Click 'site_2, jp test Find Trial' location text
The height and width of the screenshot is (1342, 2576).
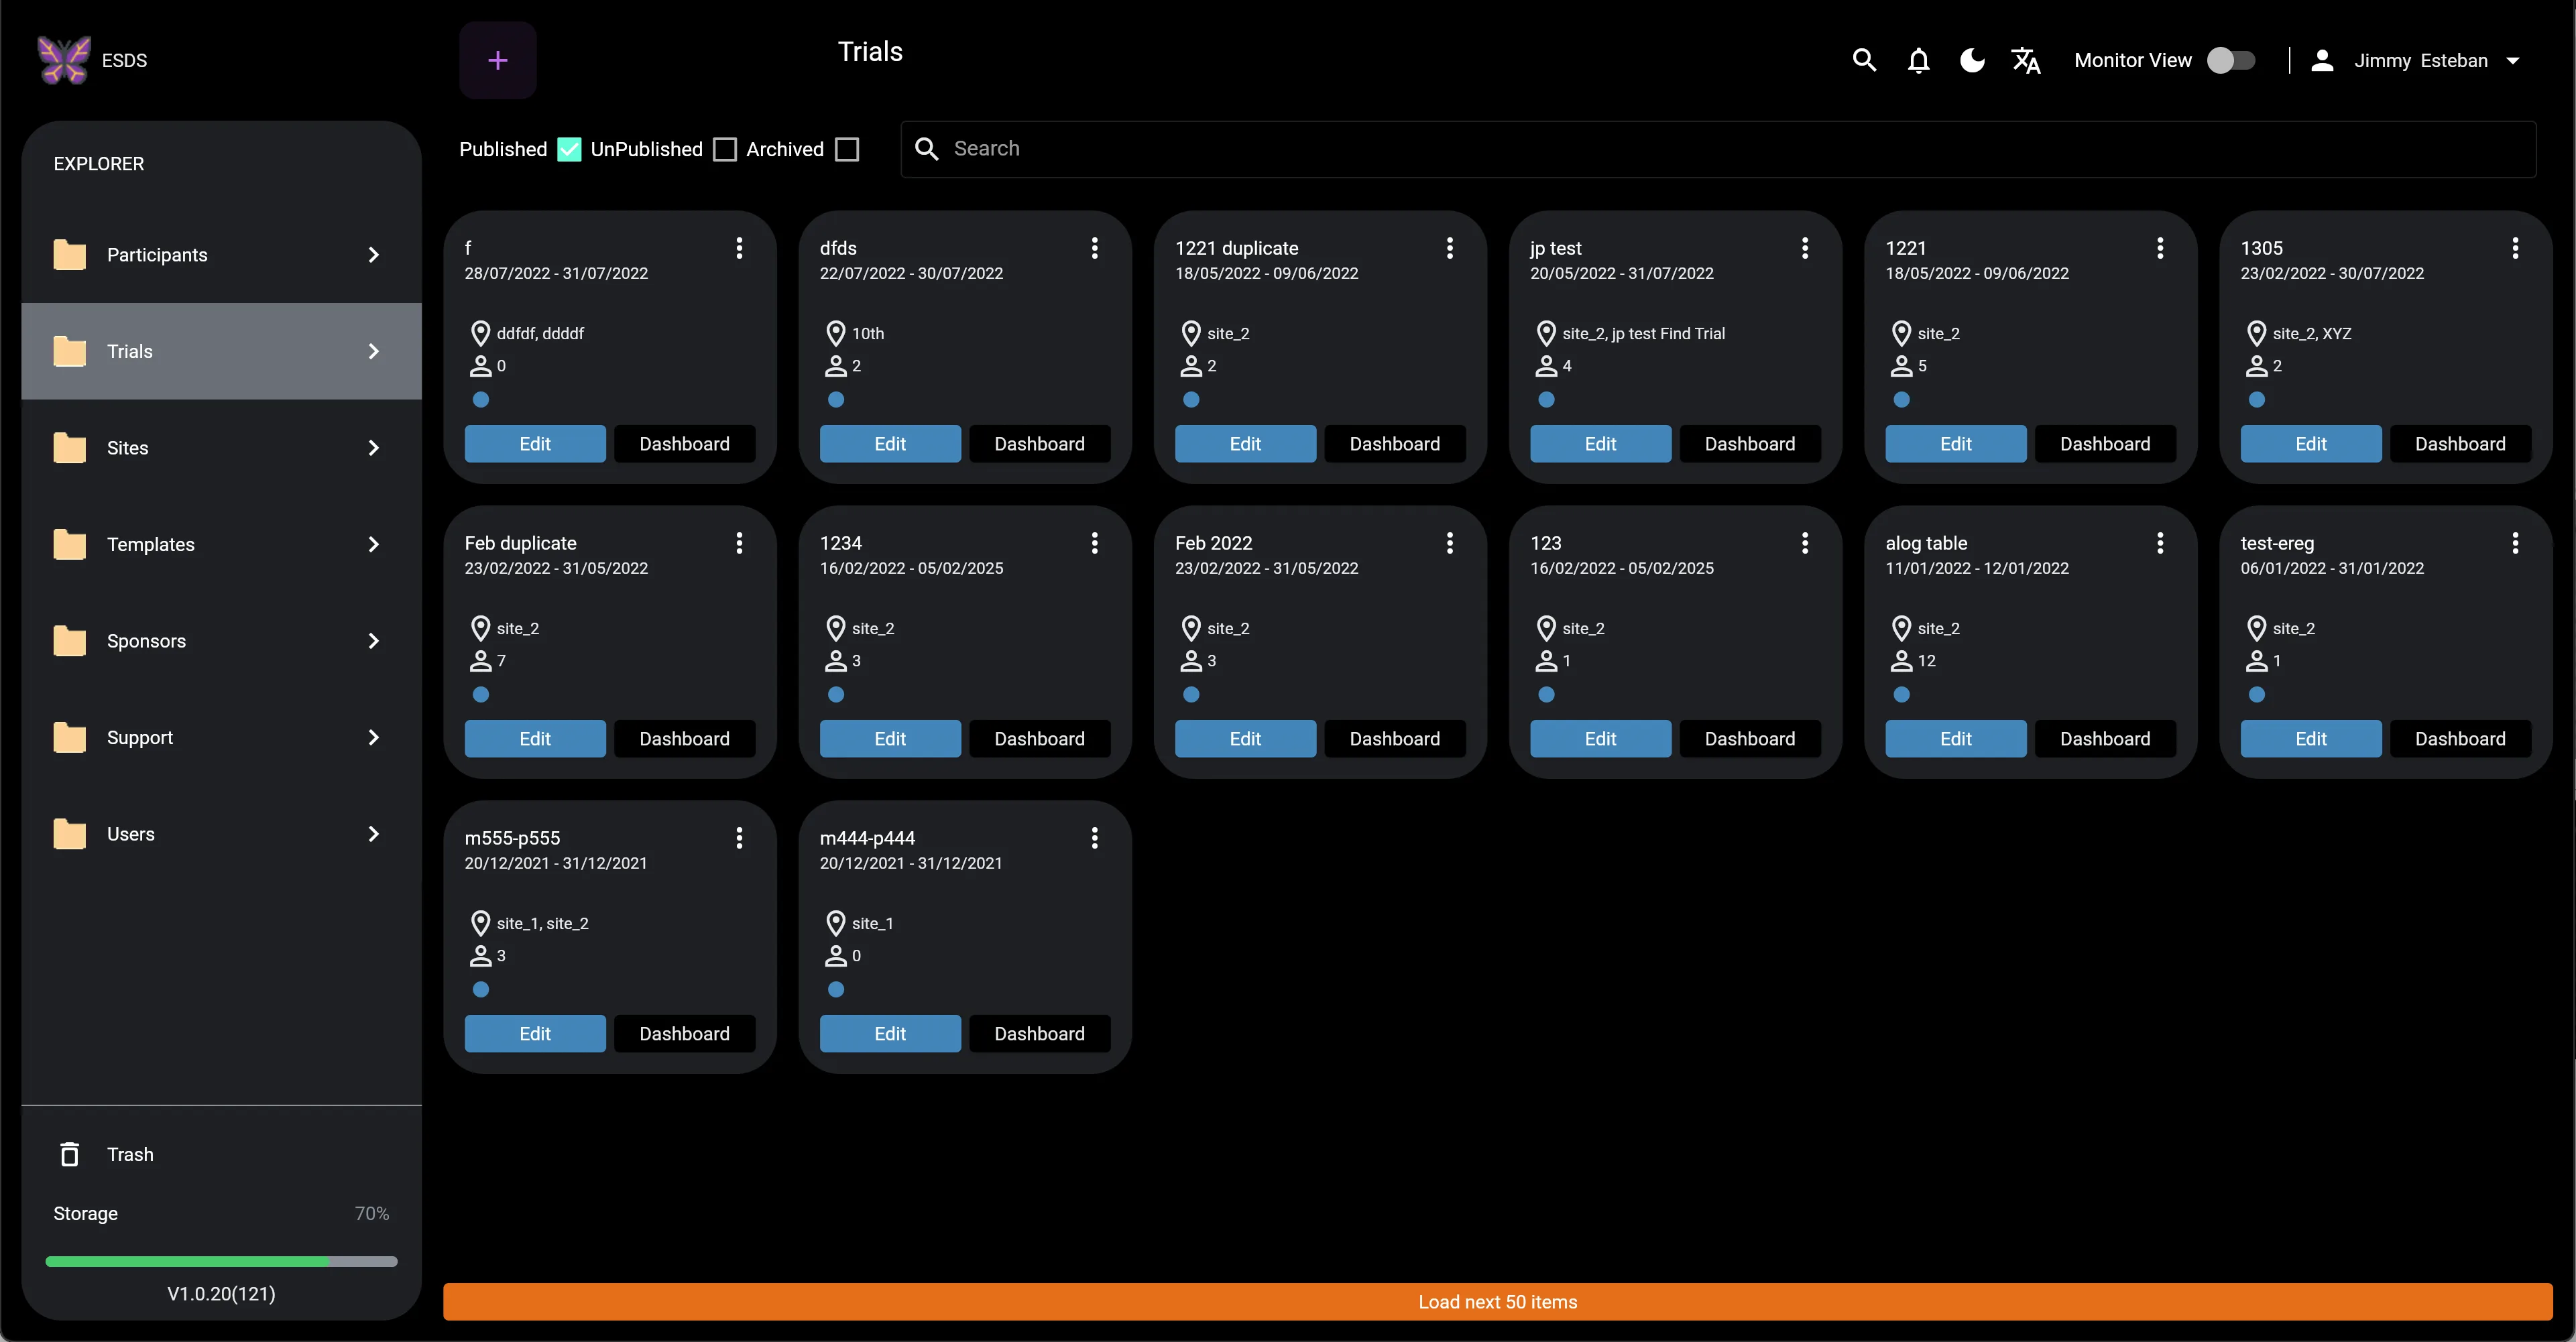coord(1643,333)
